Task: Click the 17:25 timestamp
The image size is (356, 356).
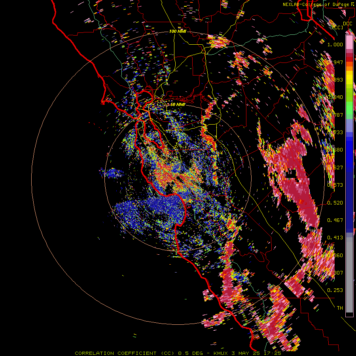Action: pyautogui.click(x=273, y=353)
